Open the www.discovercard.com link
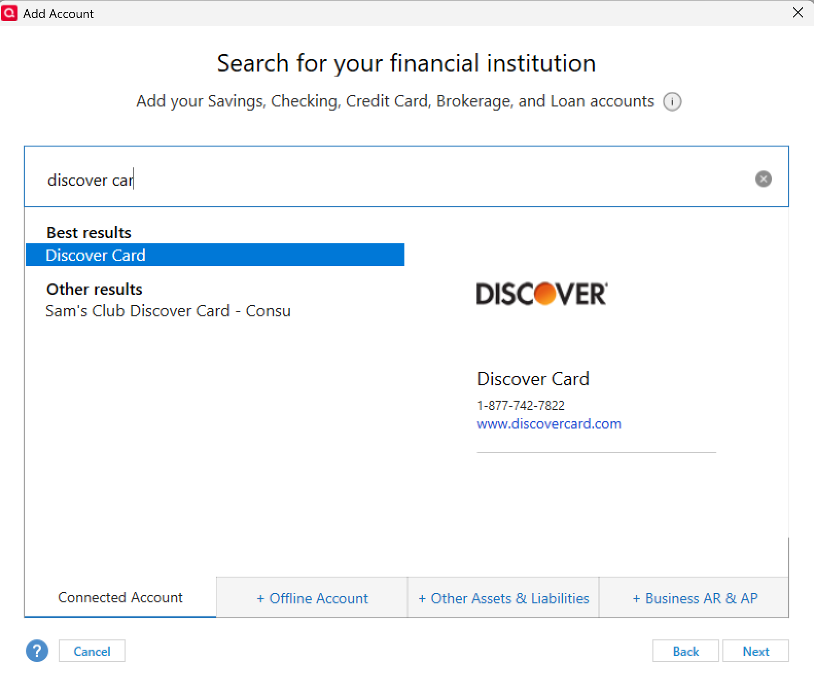Screen dimensions: 814x679 tap(549, 424)
